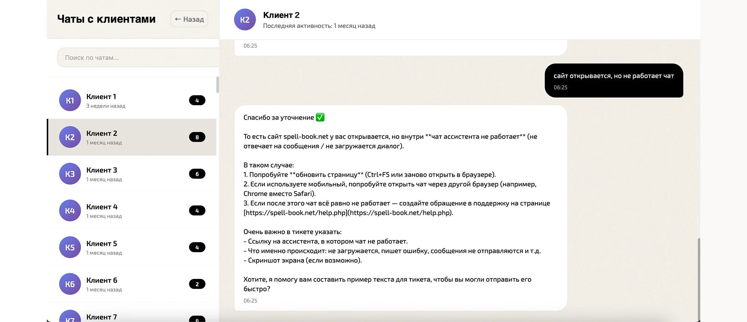747x322 pixels.
Task: Click the К2 avatar in the chat header
Action: pyautogui.click(x=245, y=20)
